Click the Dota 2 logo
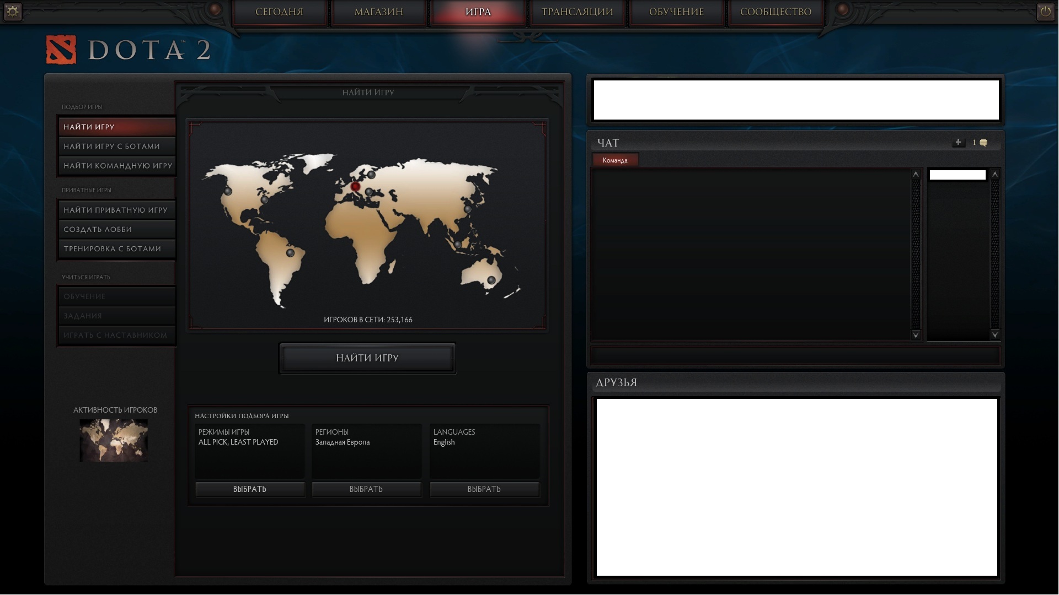1059x595 pixels. (x=61, y=50)
